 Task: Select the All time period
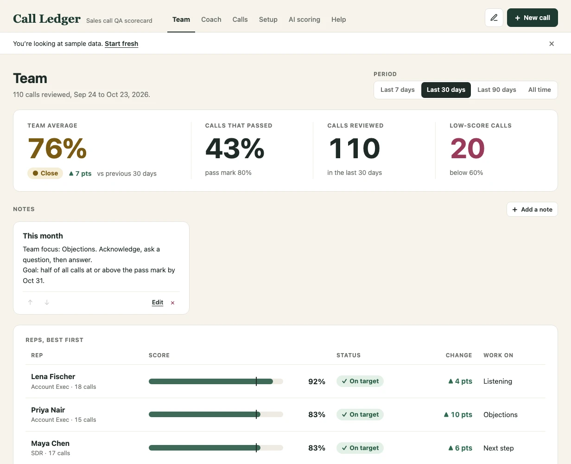[539, 90]
